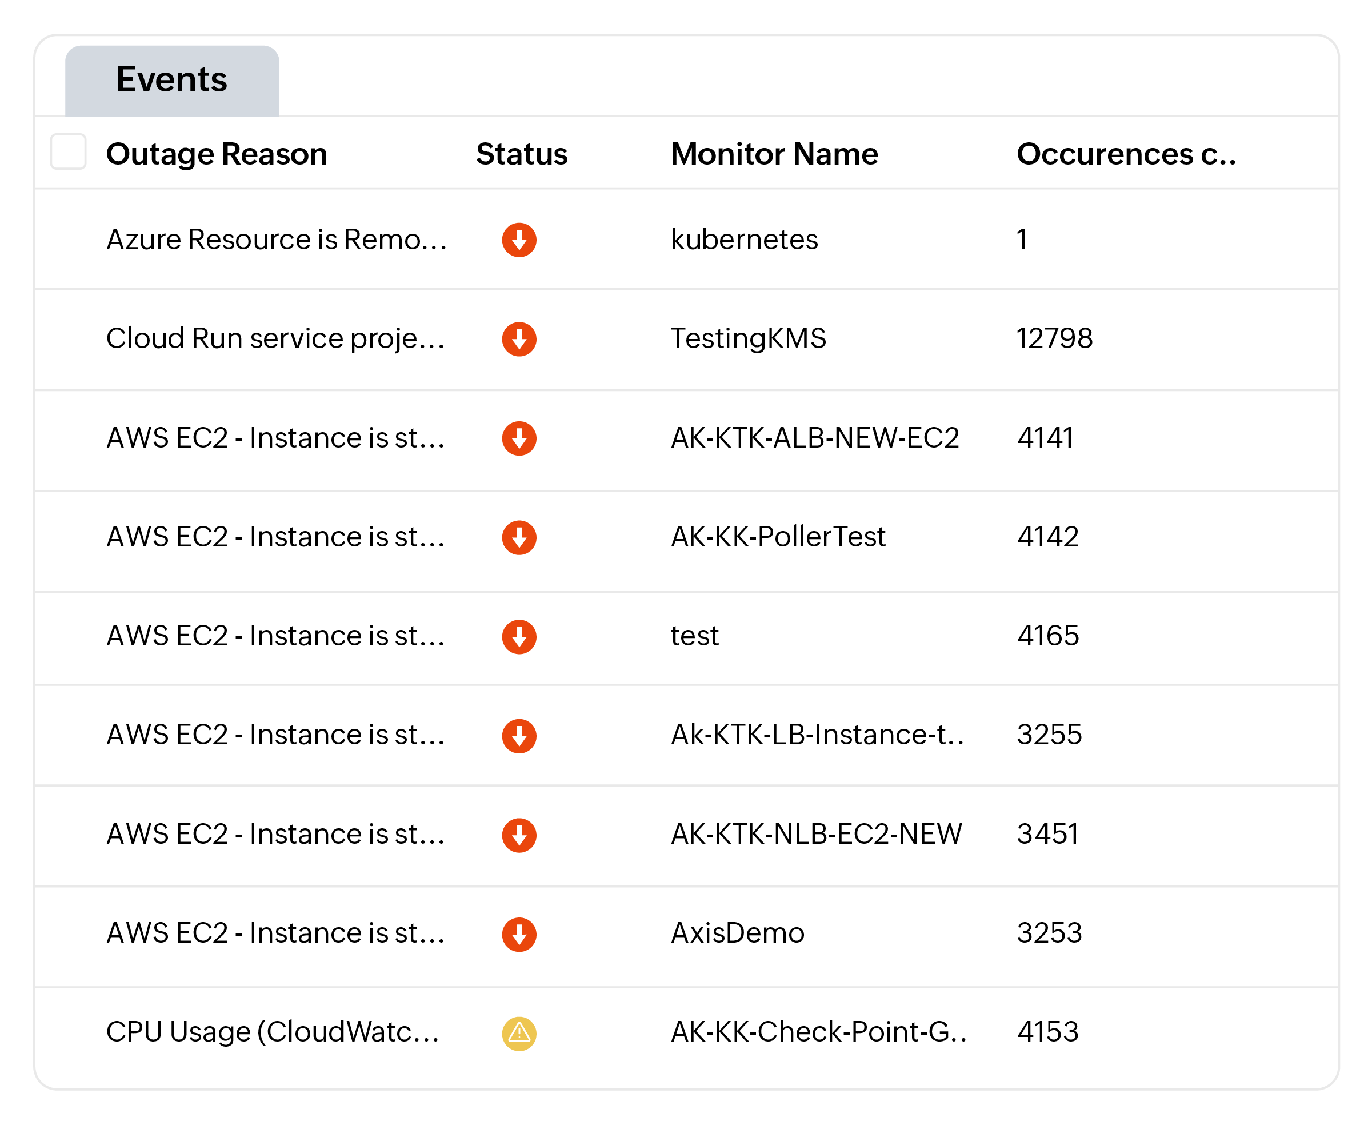Click occurrences count 4165
Screen dimensions: 1372x1121
(x=1048, y=636)
